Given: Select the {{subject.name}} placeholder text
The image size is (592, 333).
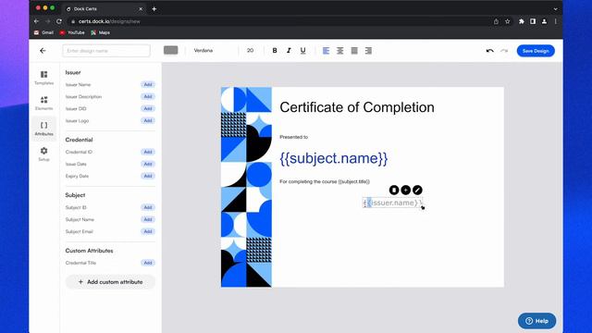Looking at the screenshot, I should (333, 158).
